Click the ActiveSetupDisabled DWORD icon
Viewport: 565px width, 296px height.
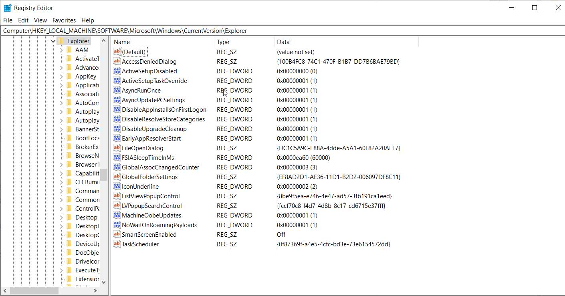[x=117, y=71]
